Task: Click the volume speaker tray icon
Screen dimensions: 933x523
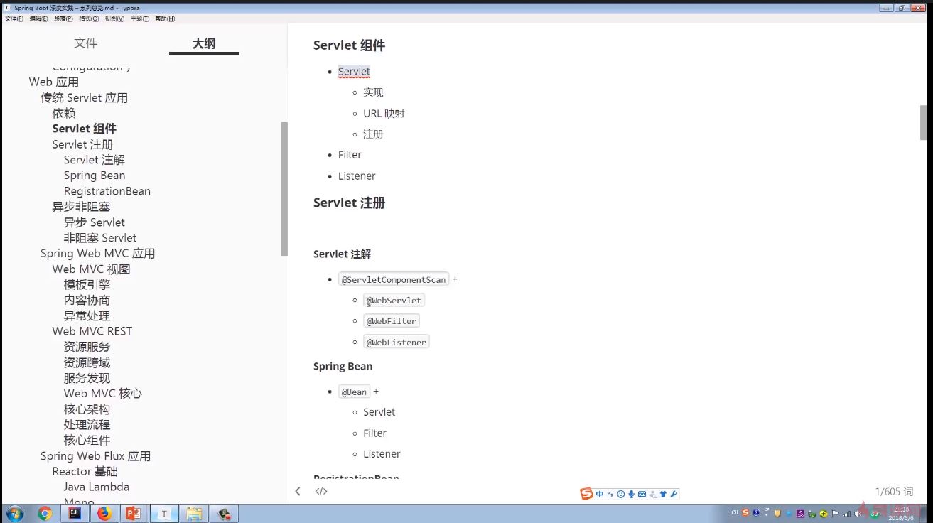Action: click(x=858, y=513)
